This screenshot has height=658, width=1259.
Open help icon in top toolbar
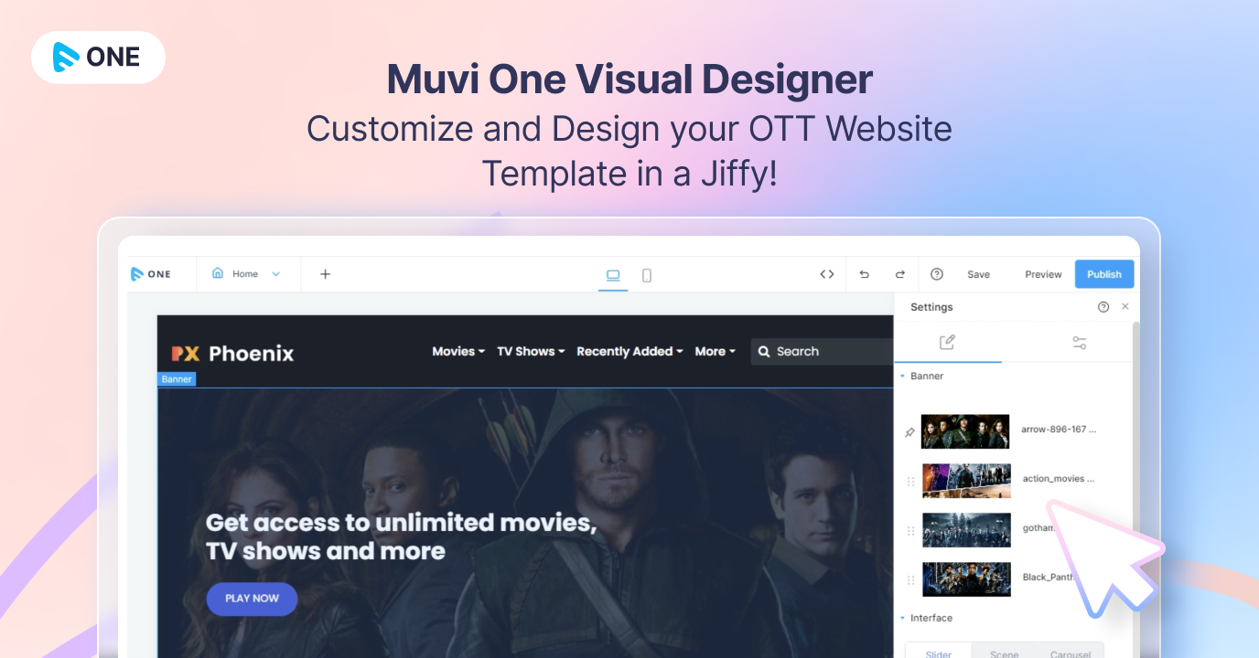click(x=937, y=274)
